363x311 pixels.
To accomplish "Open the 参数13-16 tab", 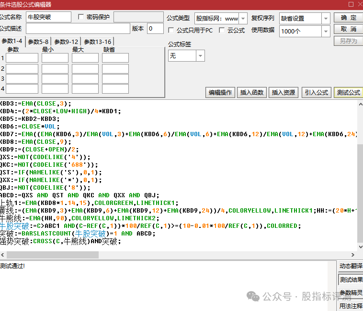I will pyautogui.click(x=97, y=42).
